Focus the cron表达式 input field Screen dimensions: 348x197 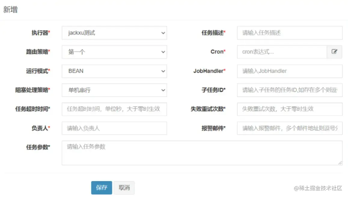point(282,52)
